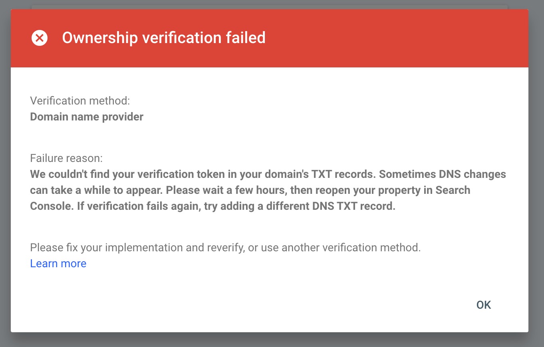Click the bottom edge of the dialog near OK
The image size is (544, 347).
tap(483, 327)
